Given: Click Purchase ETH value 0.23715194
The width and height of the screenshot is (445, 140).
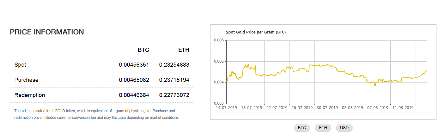Looking at the screenshot, I should (174, 80).
